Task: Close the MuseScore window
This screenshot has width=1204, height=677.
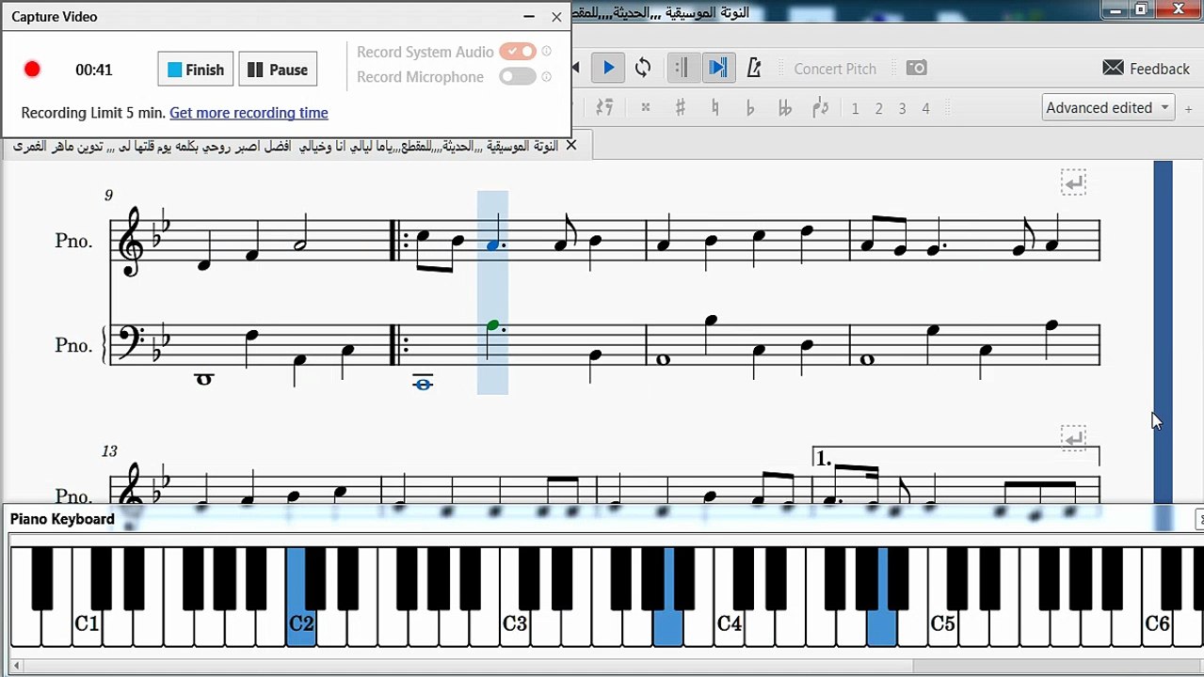Action: coord(1179,9)
